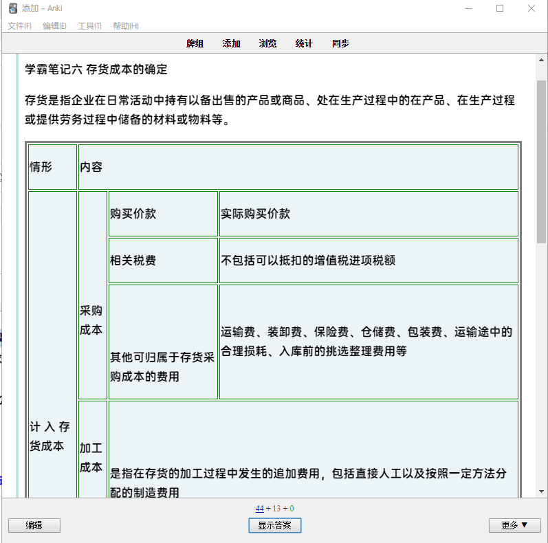Click the Anki app icon in title bar
Screen dimensions: 548x543
[13, 8]
